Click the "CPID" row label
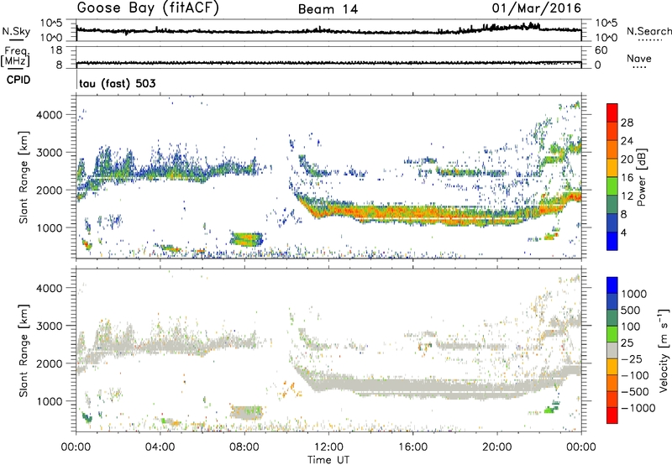This screenshot has width=672, height=465. point(18,80)
